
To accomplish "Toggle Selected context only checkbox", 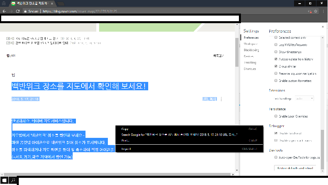I will (x=276, y=38).
